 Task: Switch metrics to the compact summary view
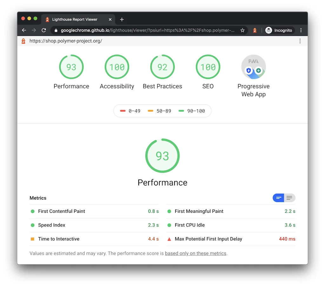278,198
